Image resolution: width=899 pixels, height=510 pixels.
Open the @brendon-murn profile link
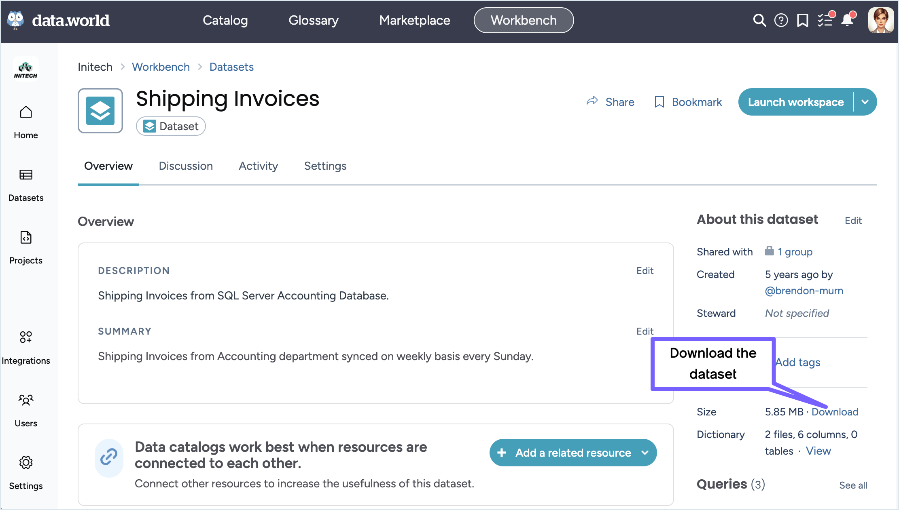[804, 291]
